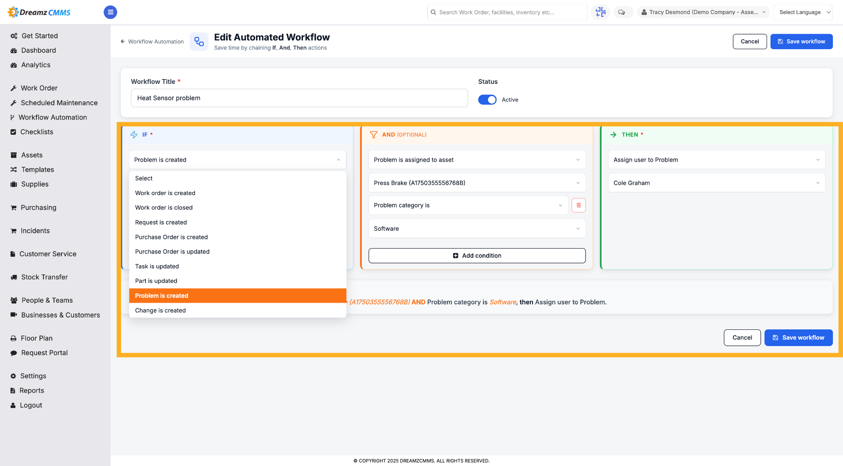Choose 'Request is created' option
The image size is (843, 466).
click(238, 223)
